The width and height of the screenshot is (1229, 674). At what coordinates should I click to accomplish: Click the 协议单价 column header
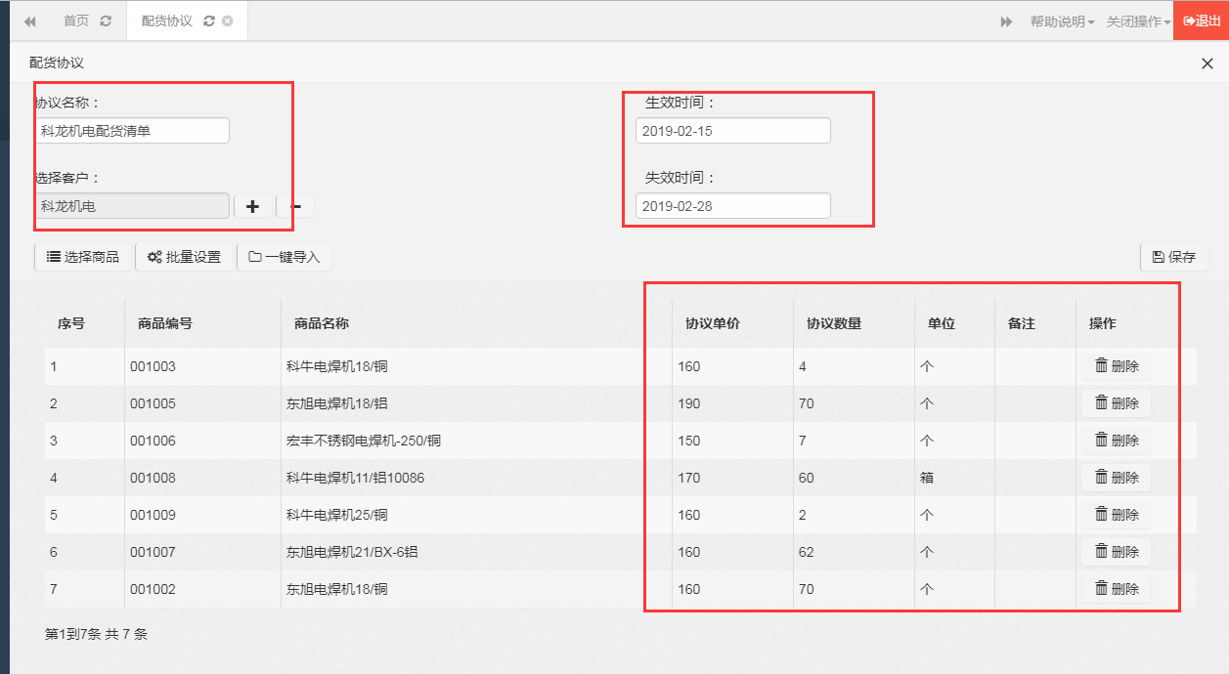click(x=713, y=323)
